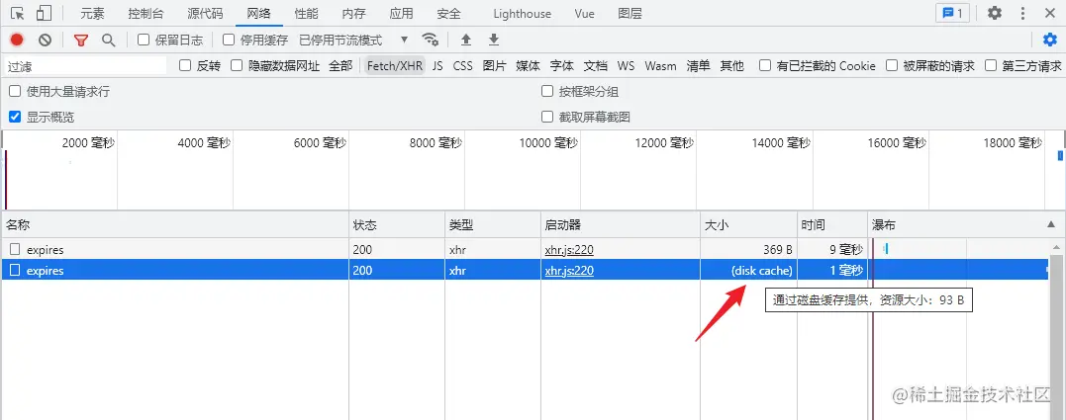Uncheck the 显示概览 checkbox
Image resolution: width=1066 pixels, height=420 pixels.
14,116
